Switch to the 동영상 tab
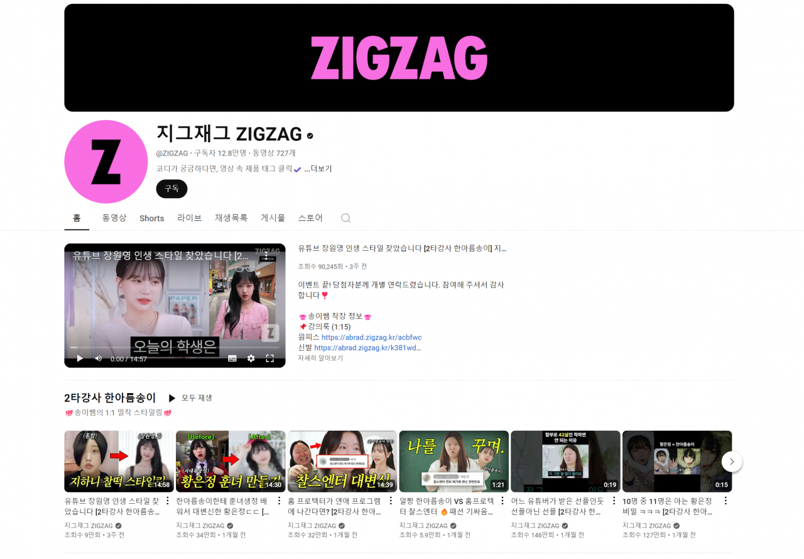The width and height of the screenshot is (804, 559). tap(114, 218)
